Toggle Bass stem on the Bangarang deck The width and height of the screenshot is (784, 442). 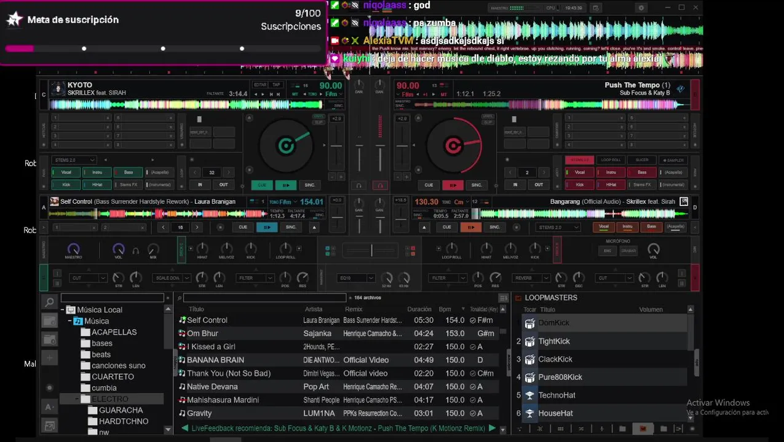click(651, 227)
